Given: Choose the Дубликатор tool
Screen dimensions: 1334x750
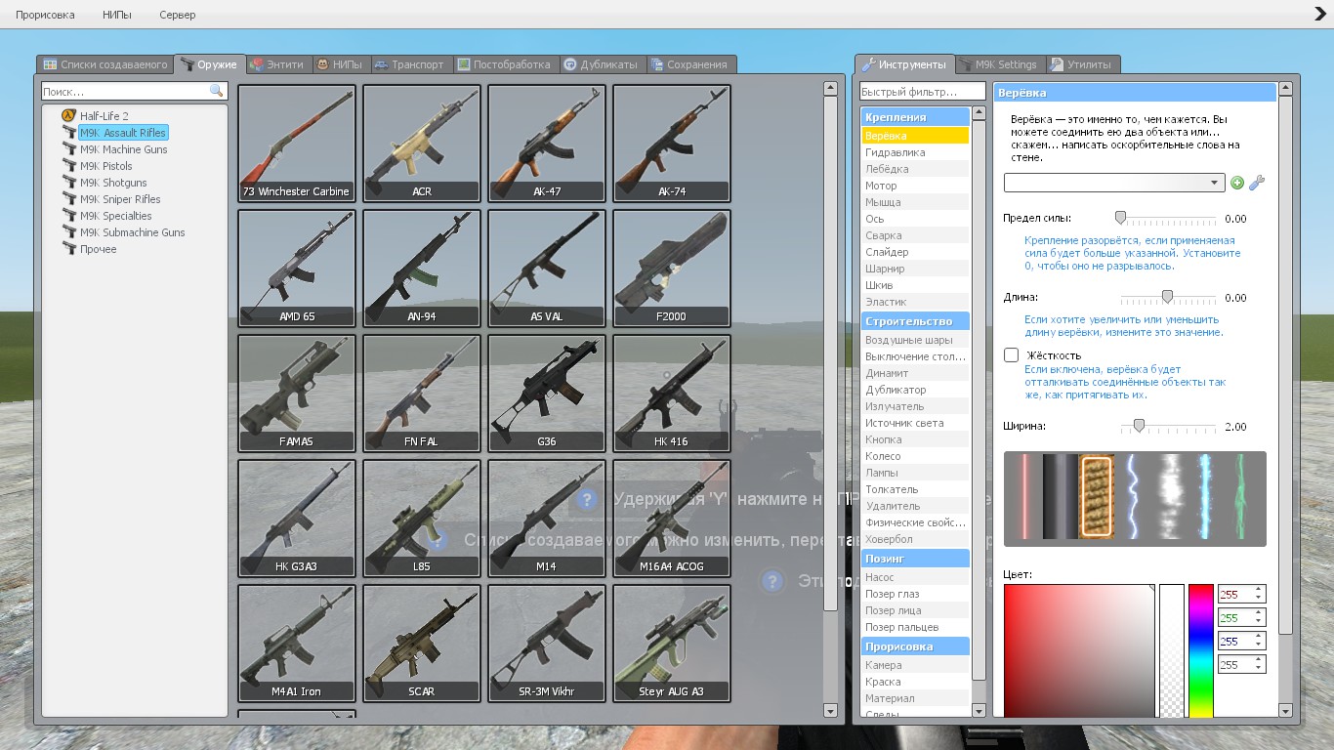Looking at the screenshot, I should click(896, 390).
